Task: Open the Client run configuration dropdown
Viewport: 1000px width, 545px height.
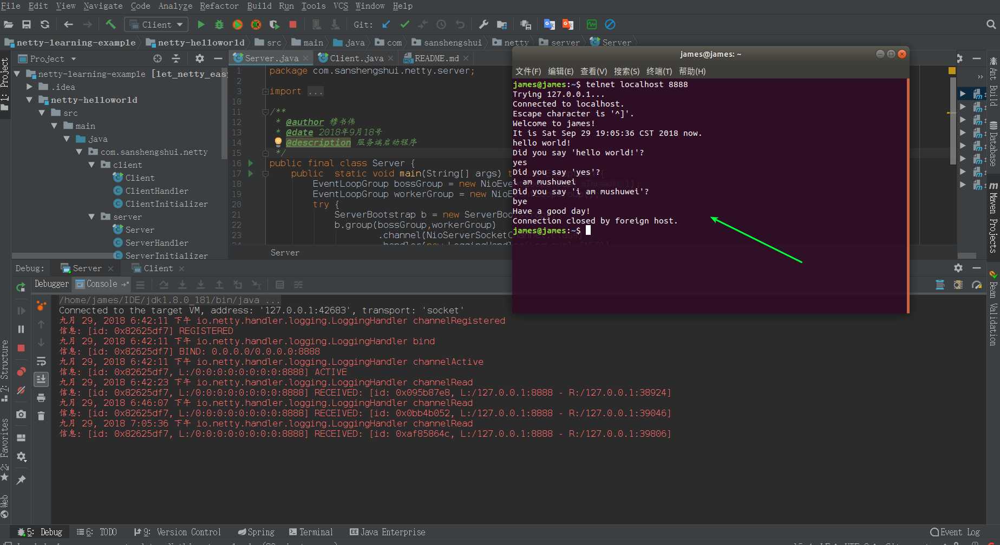Action: (x=156, y=24)
